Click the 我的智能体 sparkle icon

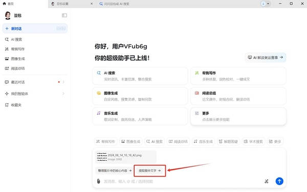pos(7,94)
